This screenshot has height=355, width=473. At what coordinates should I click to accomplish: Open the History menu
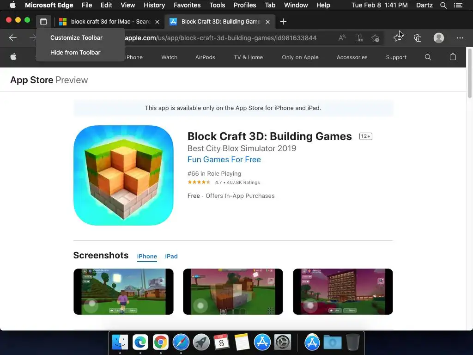(x=154, y=5)
